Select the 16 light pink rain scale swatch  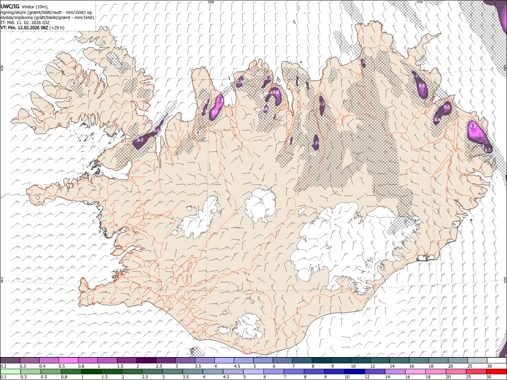tap(416, 371)
